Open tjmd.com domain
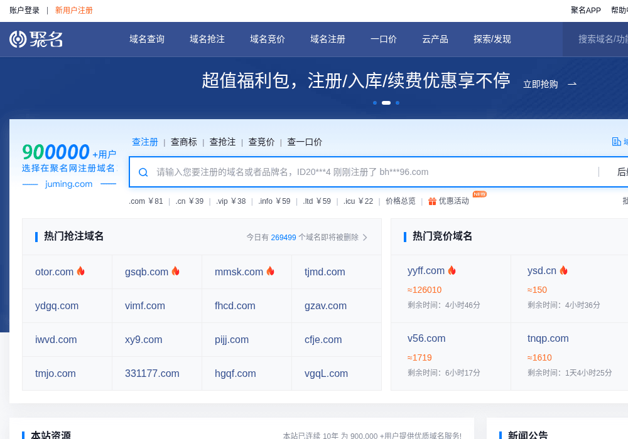This screenshot has width=628, height=439. (325, 272)
